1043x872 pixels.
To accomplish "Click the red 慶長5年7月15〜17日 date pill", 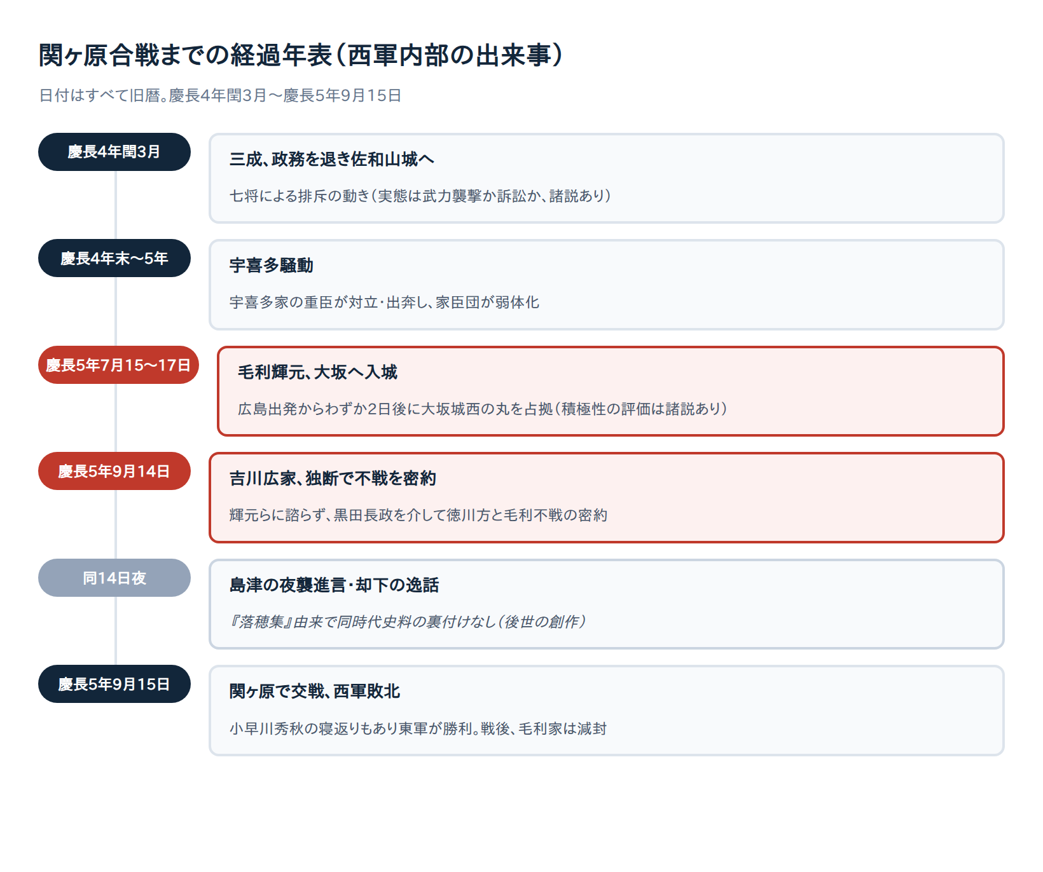I will tap(119, 365).
